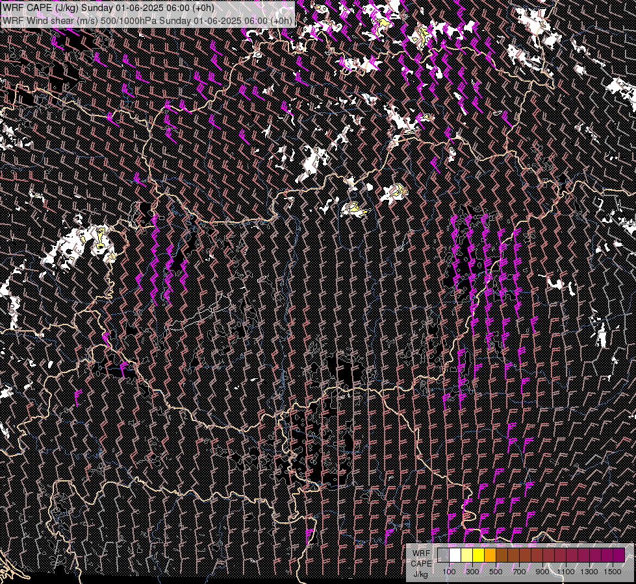The width and height of the screenshot is (636, 584).
Task: Select the bright yellow CAPE legend swatch
Action: point(479,555)
